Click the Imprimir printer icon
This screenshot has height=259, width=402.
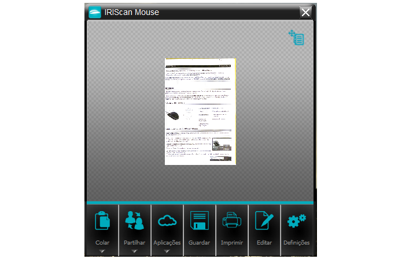tap(232, 220)
